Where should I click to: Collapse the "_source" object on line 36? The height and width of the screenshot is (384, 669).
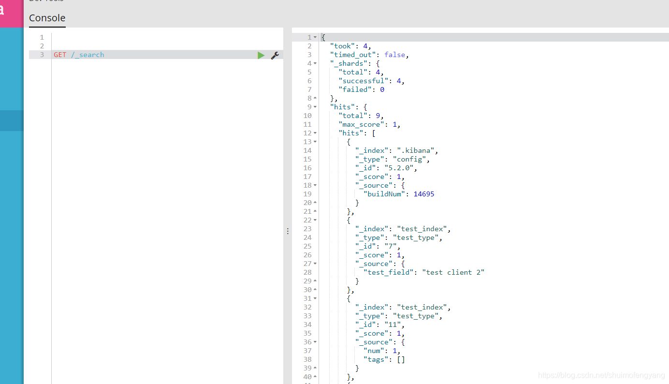tap(315, 342)
